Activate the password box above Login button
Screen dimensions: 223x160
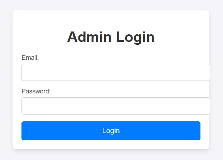[x=116, y=106]
